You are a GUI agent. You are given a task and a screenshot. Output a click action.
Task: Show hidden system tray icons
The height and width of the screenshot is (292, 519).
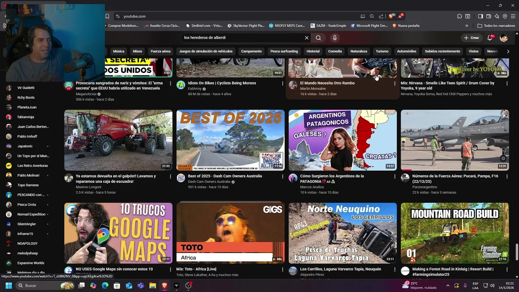(447, 286)
